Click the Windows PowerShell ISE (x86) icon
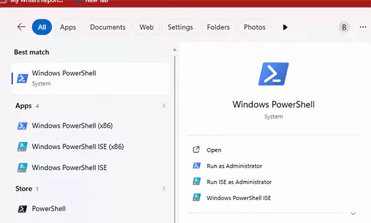This screenshot has width=371, height=223. (x=22, y=147)
